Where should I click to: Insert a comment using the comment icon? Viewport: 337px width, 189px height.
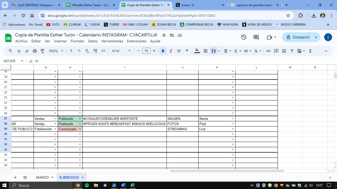(x=276, y=51)
